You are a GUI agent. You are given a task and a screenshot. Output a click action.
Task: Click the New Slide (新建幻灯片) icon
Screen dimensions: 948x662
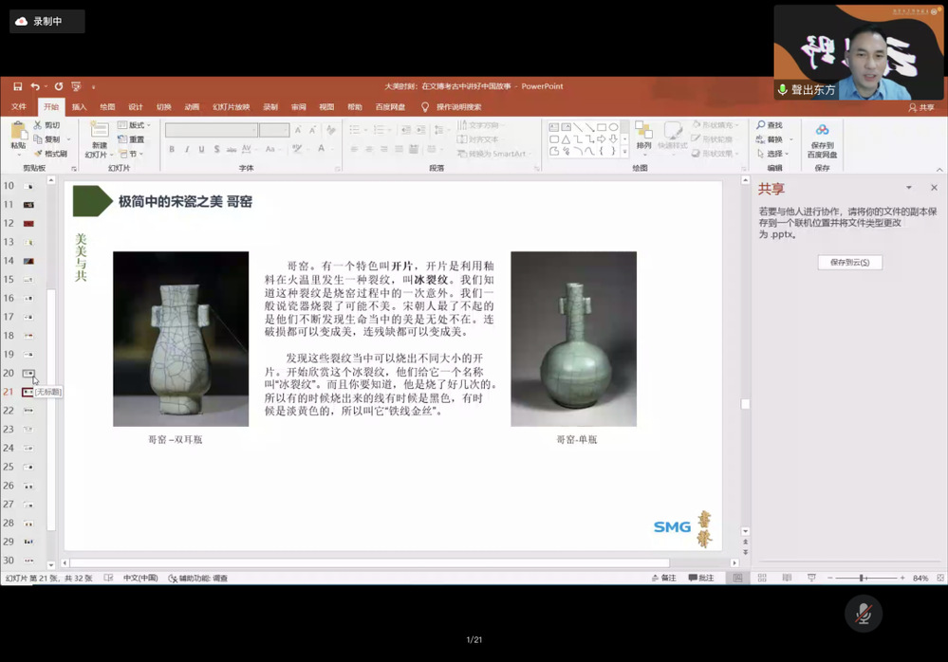click(x=99, y=129)
